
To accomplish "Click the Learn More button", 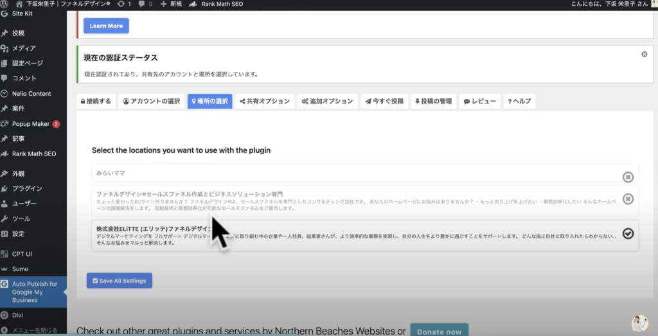I will point(106,26).
